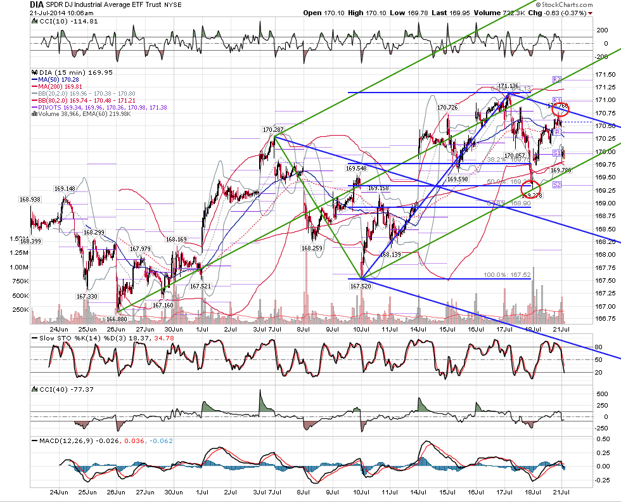Select the MA(200) 169.81 legend entry

56,86
